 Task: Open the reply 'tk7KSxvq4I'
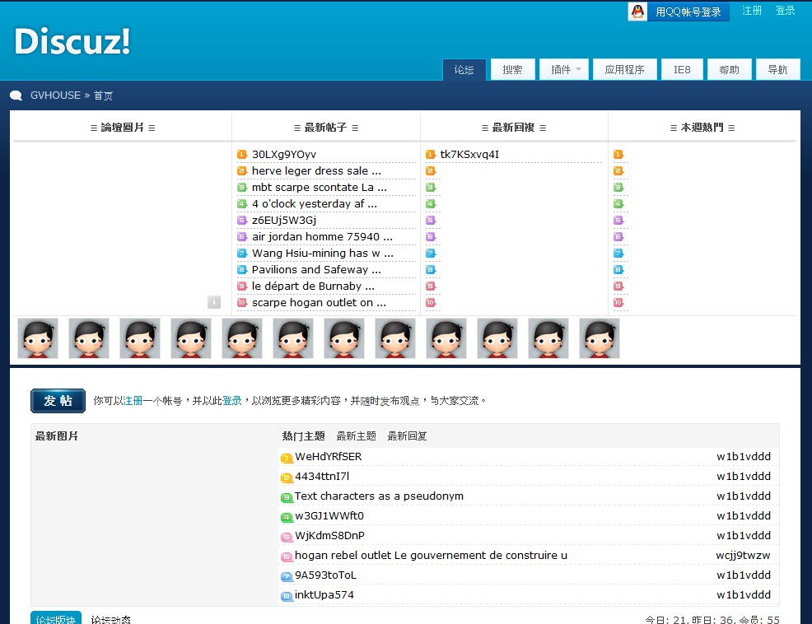coord(469,154)
